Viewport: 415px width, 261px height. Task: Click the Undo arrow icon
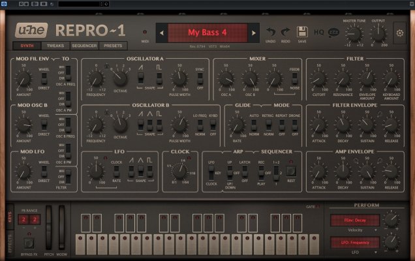[271, 32]
